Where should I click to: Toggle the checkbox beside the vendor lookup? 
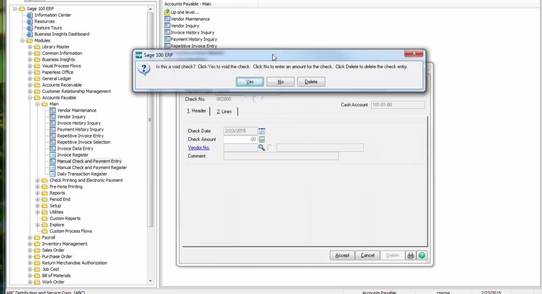click(x=270, y=148)
